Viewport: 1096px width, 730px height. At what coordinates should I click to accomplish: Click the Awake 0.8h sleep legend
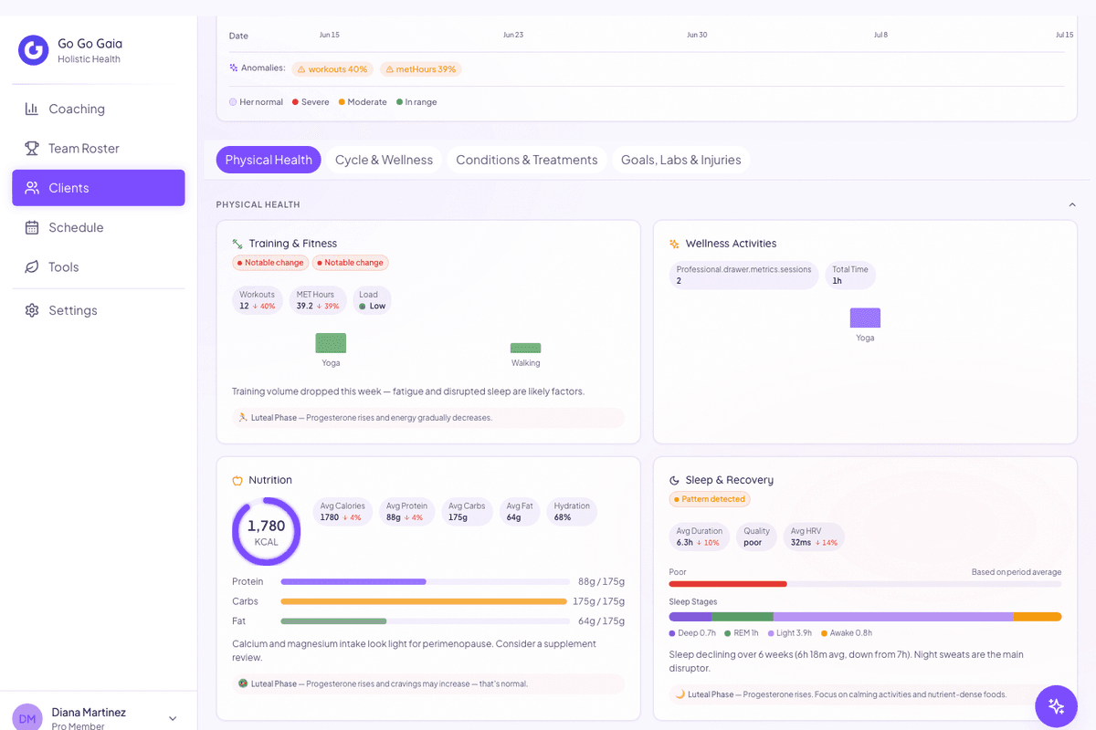coord(847,633)
